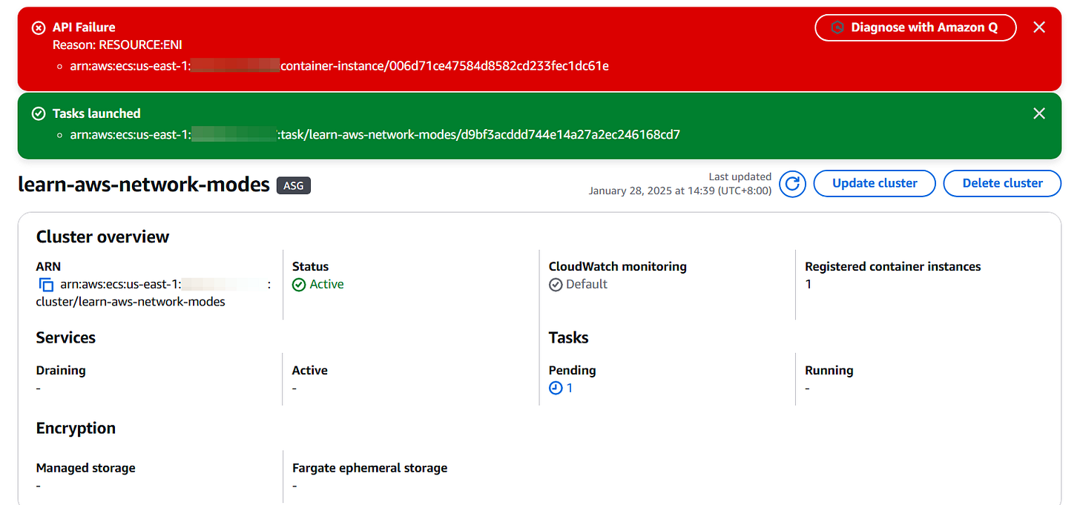Open the Update cluster page

click(x=875, y=183)
